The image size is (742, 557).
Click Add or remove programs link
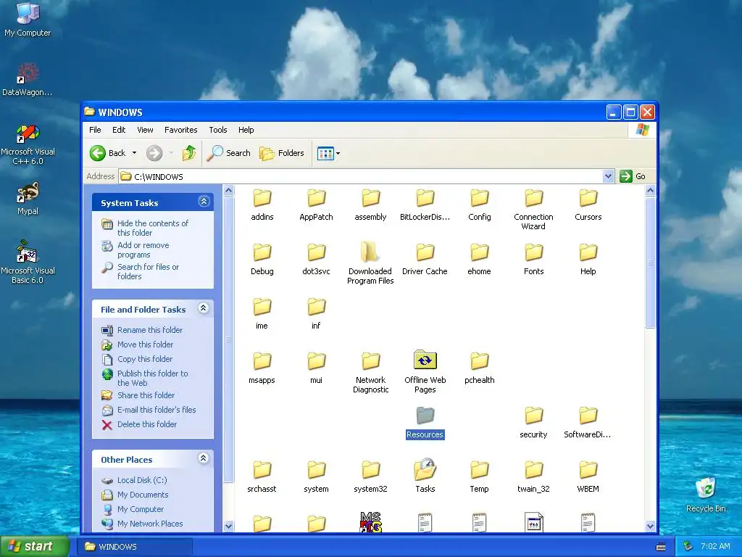click(143, 249)
